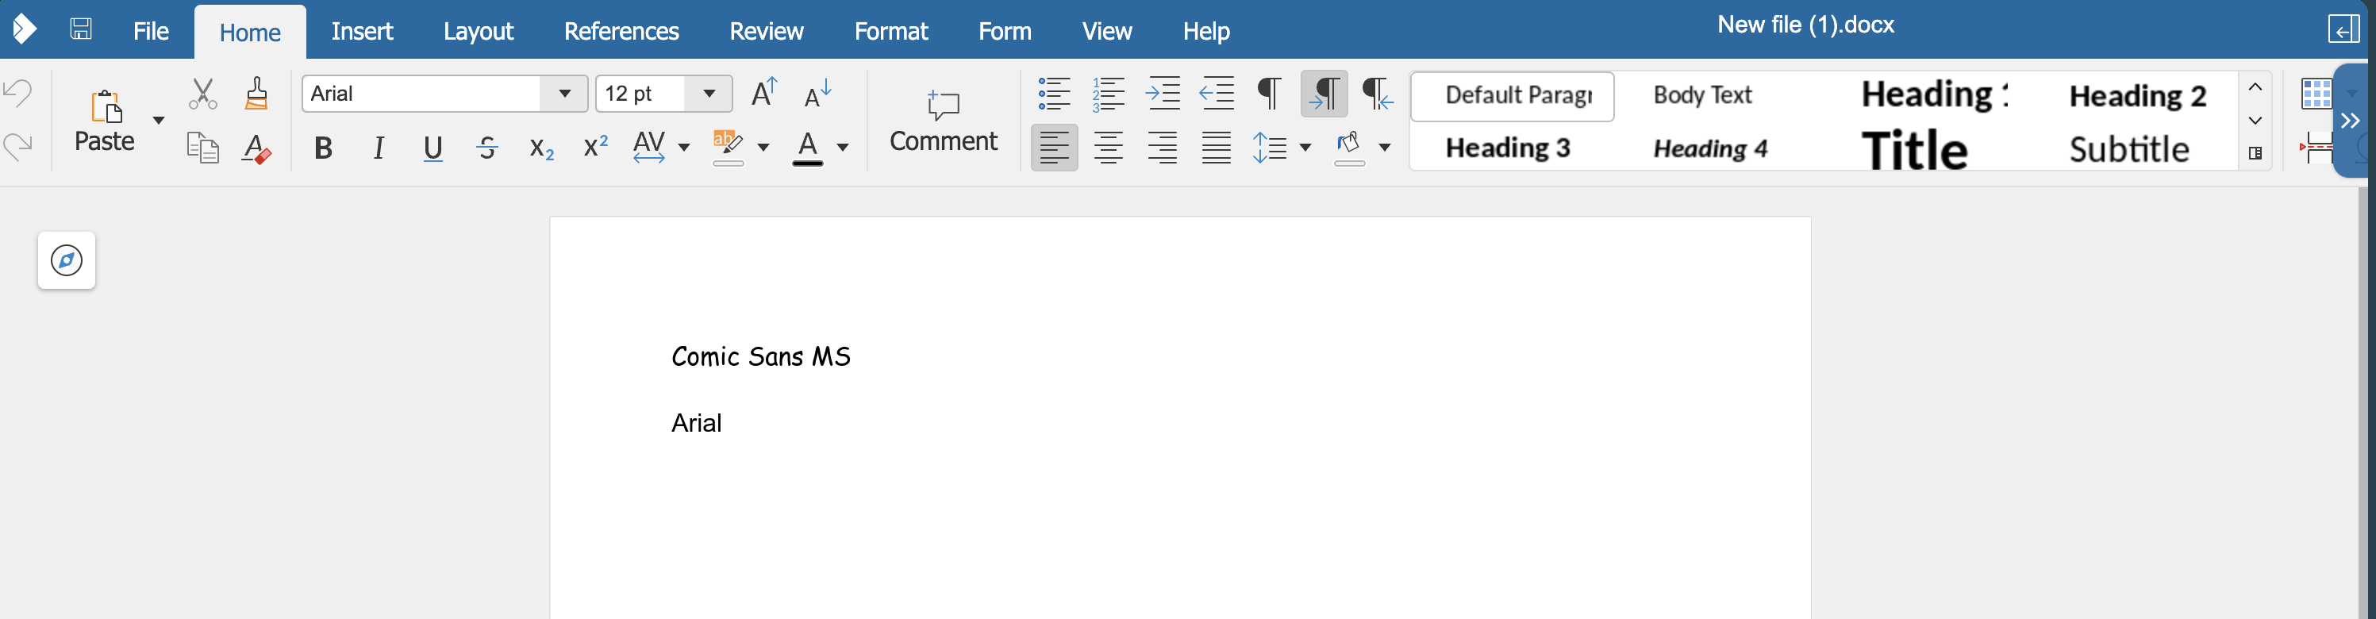
Task: Increase font size with the A-up icon
Action: [x=765, y=92]
